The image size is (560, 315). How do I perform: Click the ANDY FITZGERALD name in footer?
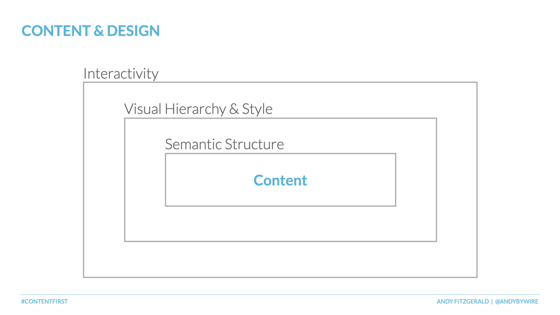463,301
